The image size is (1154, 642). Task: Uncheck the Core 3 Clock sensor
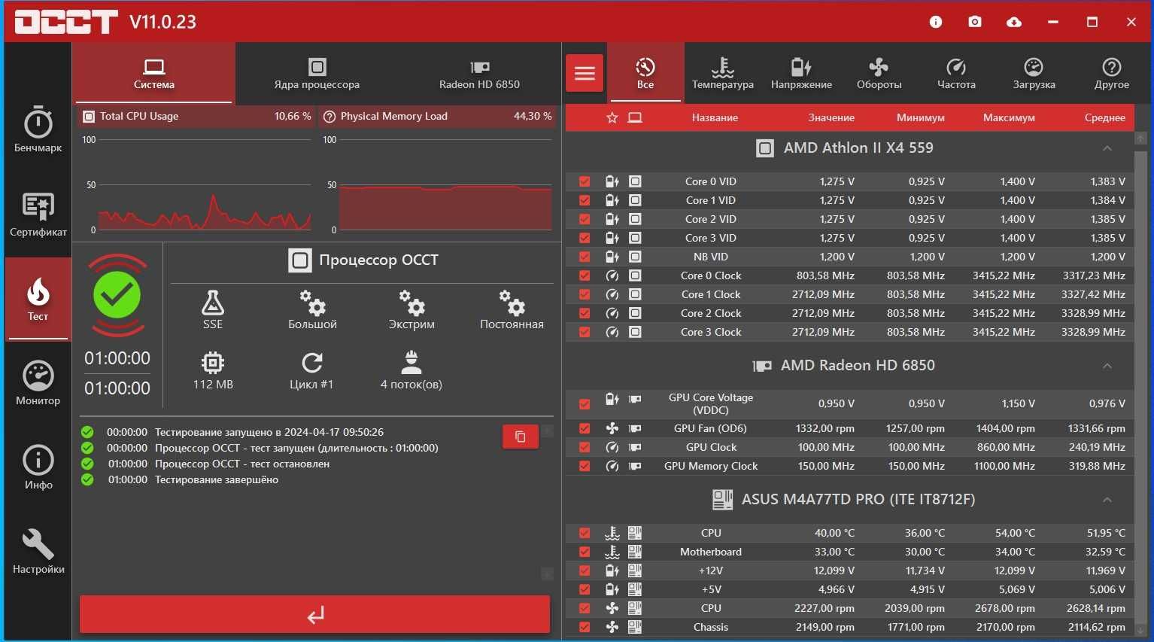tap(585, 332)
